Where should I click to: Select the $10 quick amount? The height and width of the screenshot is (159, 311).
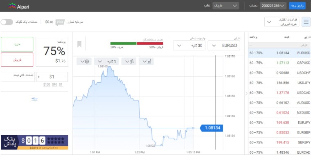[x=54, y=85]
